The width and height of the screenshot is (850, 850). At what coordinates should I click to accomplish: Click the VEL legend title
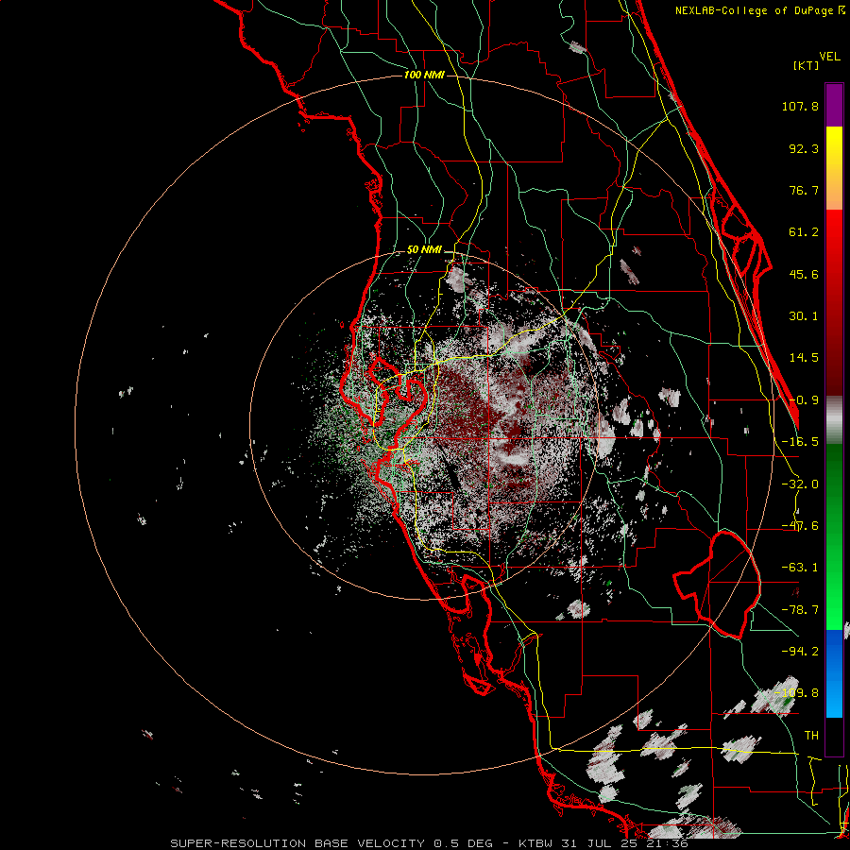pyautogui.click(x=829, y=57)
